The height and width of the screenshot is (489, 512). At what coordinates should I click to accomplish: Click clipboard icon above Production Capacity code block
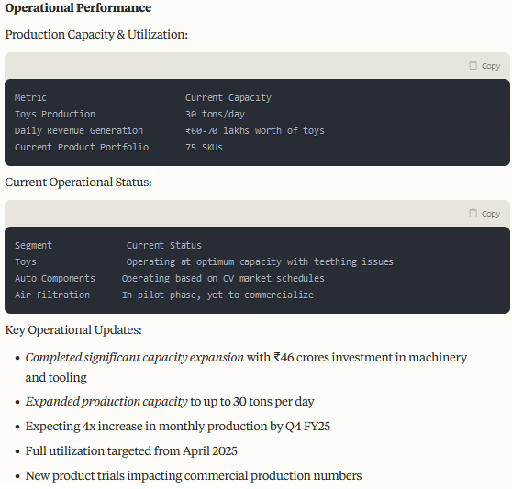pos(473,66)
